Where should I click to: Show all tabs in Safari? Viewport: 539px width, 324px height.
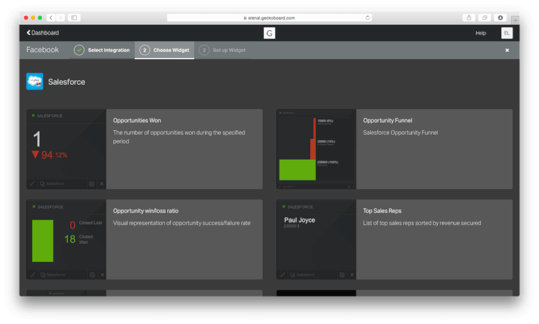pos(484,18)
